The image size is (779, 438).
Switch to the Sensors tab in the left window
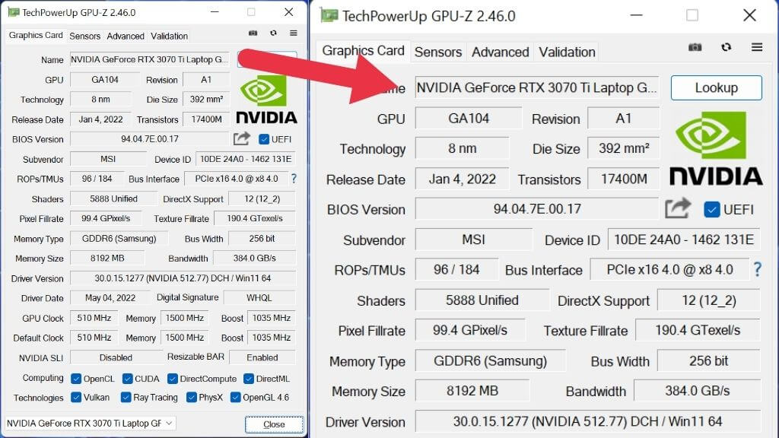[x=85, y=36]
